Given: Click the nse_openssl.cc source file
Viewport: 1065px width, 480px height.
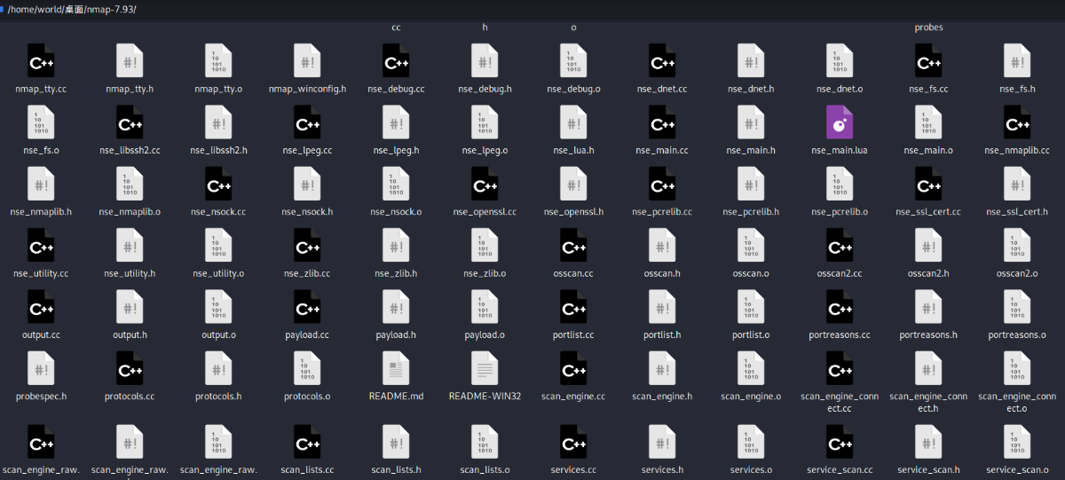Looking at the screenshot, I should pyautogui.click(x=485, y=184).
